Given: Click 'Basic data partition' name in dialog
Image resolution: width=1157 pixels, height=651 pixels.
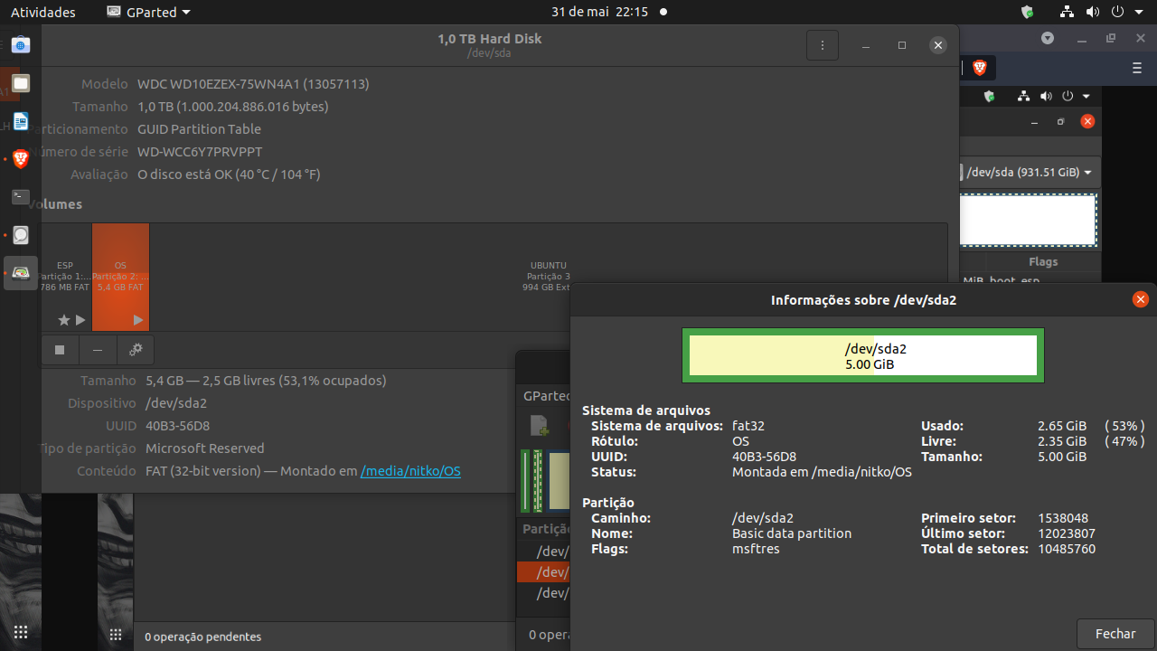Looking at the screenshot, I should coord(792,533).
